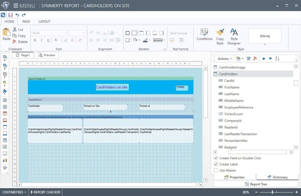This screenshot has width=301, height=196.
Task: Click the Save icon in quick access toolbar
Action: 10,15
